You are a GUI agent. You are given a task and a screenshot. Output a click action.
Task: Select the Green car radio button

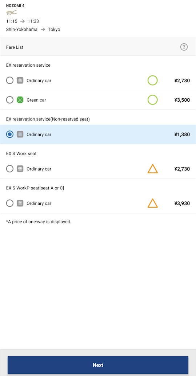[x=9, y=100]
